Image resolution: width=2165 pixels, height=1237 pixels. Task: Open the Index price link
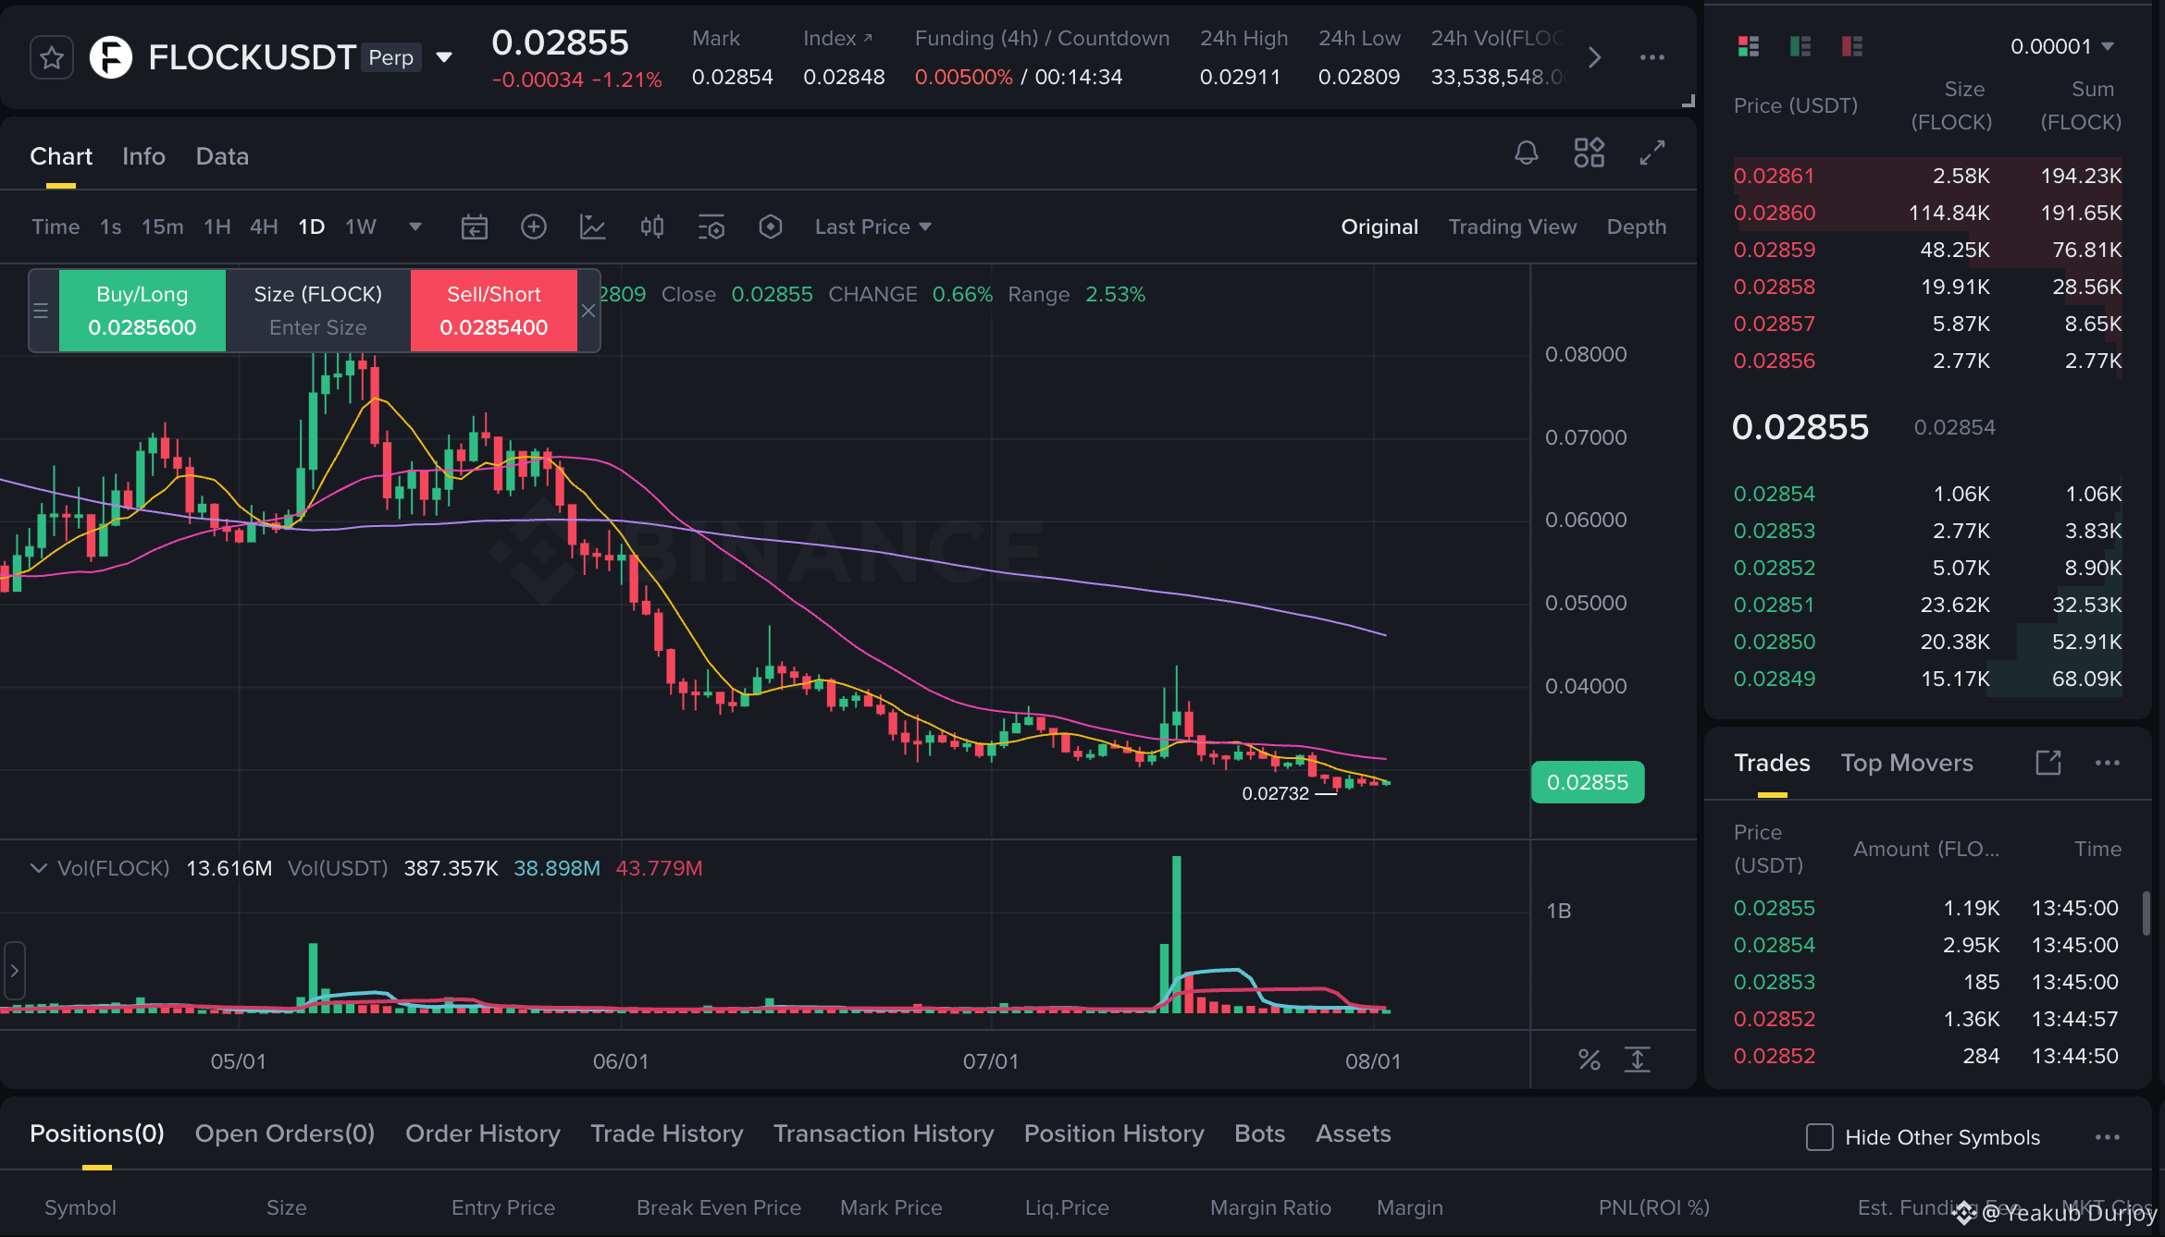tap(838, 38)
